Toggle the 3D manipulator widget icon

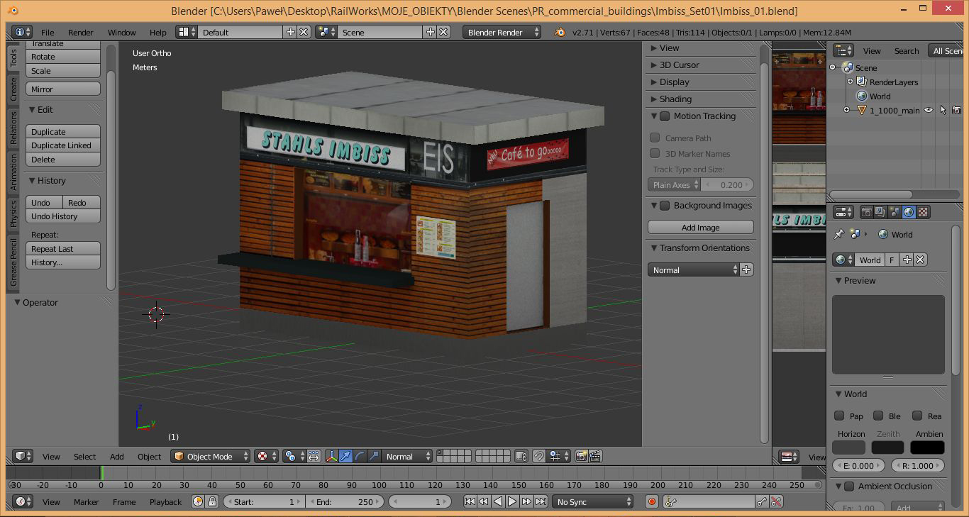point(331,456)
